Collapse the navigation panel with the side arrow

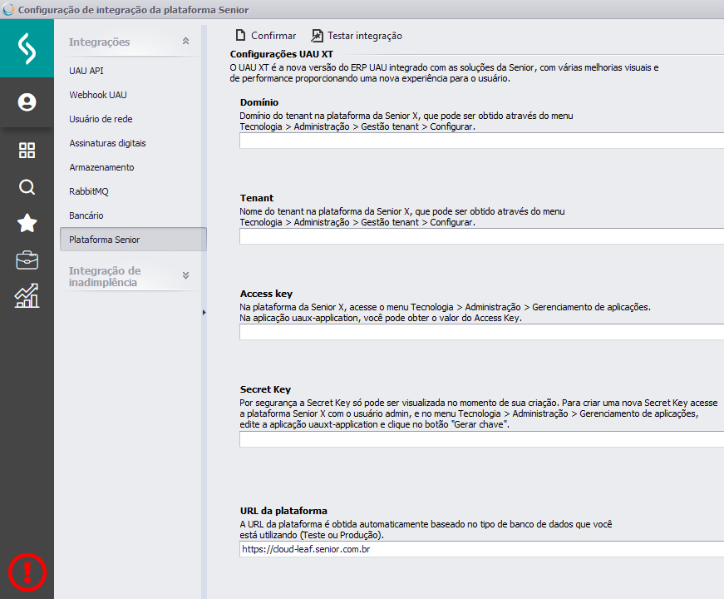[x=204, y=313]
